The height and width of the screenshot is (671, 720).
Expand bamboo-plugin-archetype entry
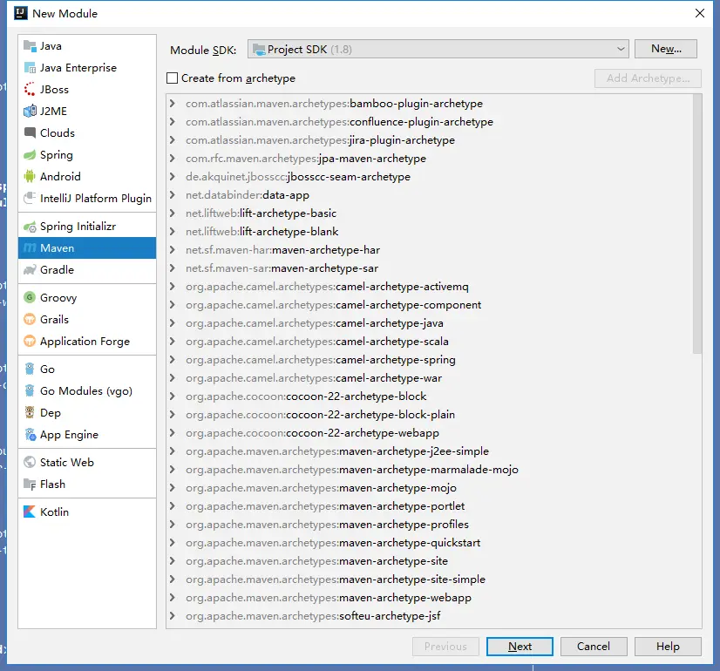pyautogui.click(x=173, y=104)
